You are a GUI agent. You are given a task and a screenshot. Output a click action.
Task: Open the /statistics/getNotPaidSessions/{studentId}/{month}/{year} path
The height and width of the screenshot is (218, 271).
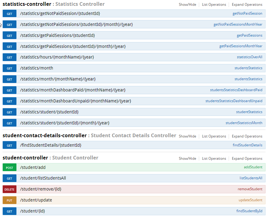pos(76,24)
